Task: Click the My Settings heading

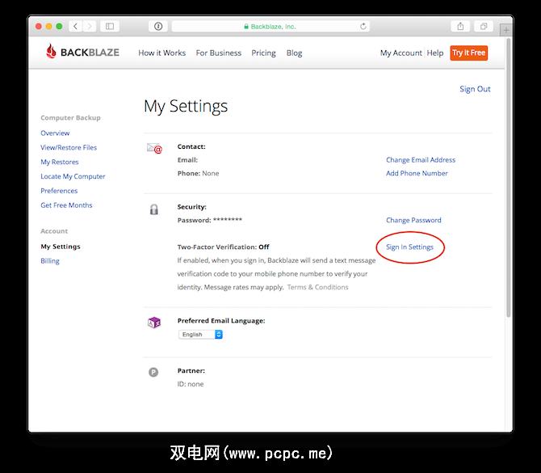Action: (x=186, y=107)
